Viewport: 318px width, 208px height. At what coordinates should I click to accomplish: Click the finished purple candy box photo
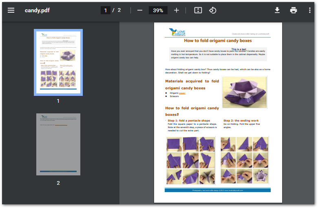coord(244,92)
